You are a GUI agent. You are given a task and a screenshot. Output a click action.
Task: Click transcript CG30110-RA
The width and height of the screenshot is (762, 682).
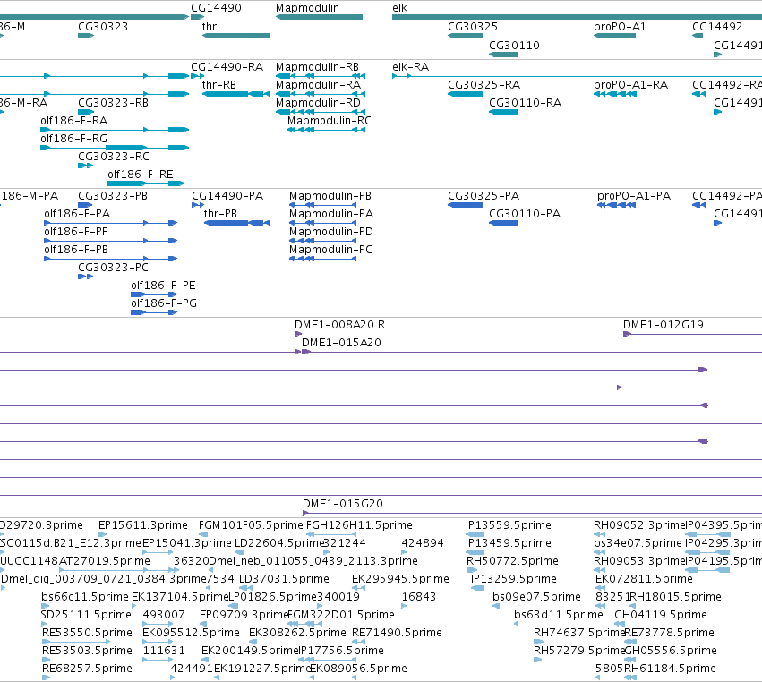[525, 103]
